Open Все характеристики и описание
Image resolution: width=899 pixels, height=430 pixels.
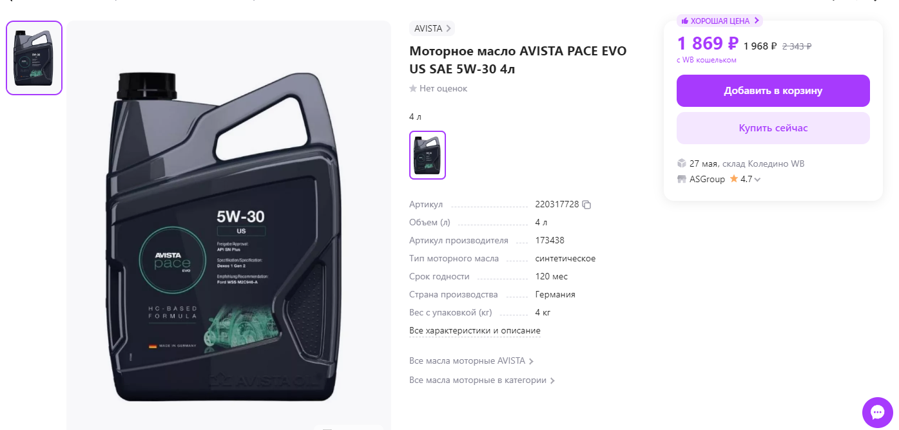475,331
